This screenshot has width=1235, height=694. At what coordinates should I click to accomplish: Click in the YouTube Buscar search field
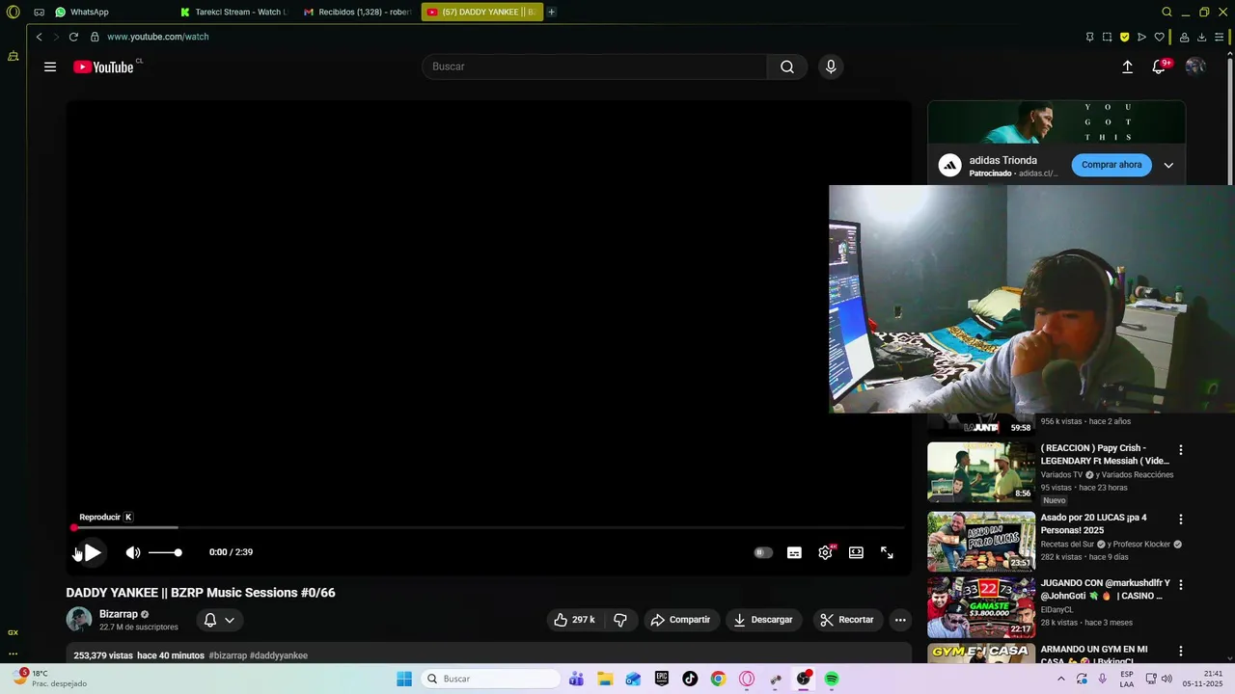pos(595,67)
